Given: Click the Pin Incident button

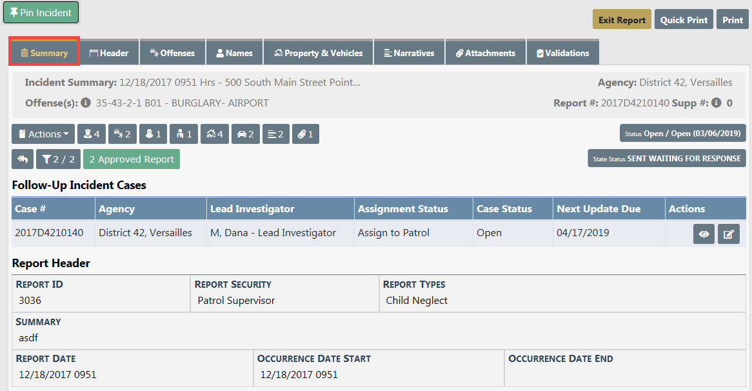Looking at the screenshot, I should click(41, 13).
